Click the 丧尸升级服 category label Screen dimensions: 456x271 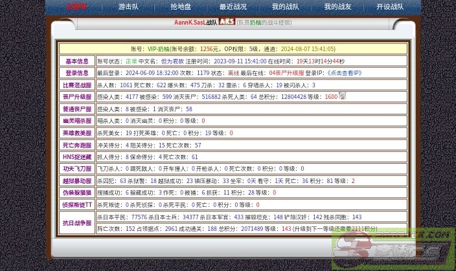[x=77, y=96]
